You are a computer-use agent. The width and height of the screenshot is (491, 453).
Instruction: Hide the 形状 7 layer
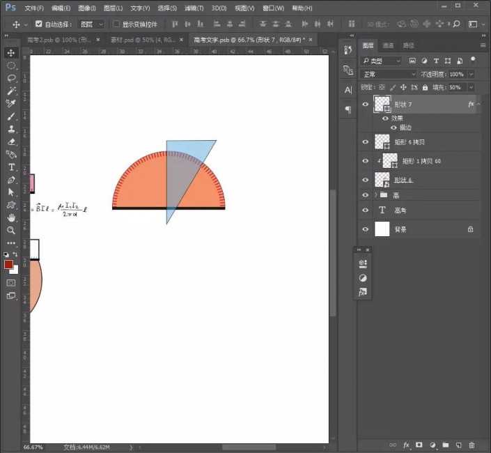pos(365,105)
